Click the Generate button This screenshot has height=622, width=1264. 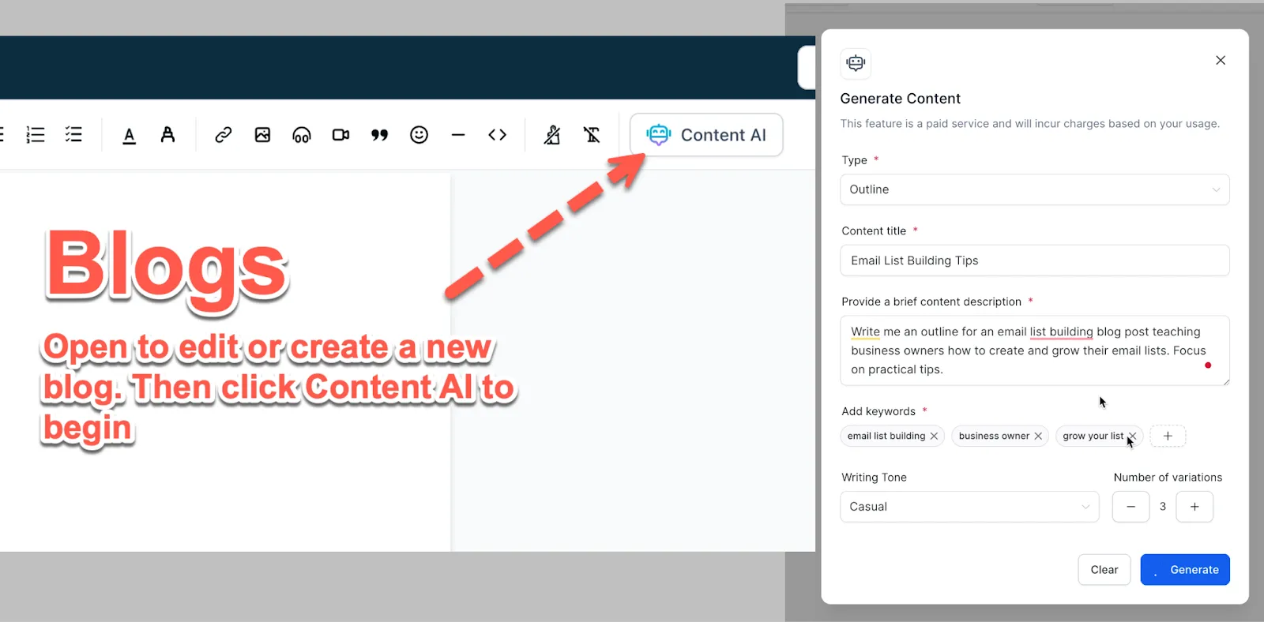click(x=1185, y=570)
